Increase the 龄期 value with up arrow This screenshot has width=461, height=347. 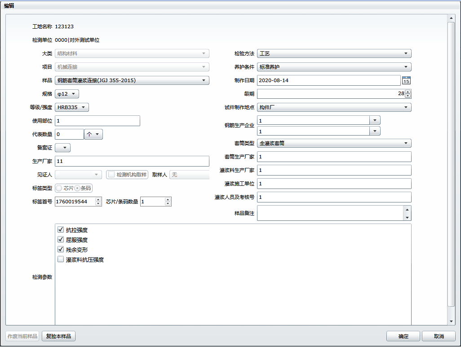[408, 92]
